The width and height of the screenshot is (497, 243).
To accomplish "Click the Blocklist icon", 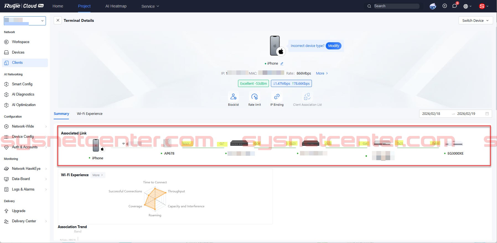I will tap(233, 97).
